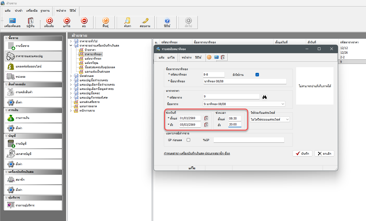Click the เพิ่มเติม add icon
Image resolution: width=366 pixels, height=221 pixels.
tap(49, 22)
